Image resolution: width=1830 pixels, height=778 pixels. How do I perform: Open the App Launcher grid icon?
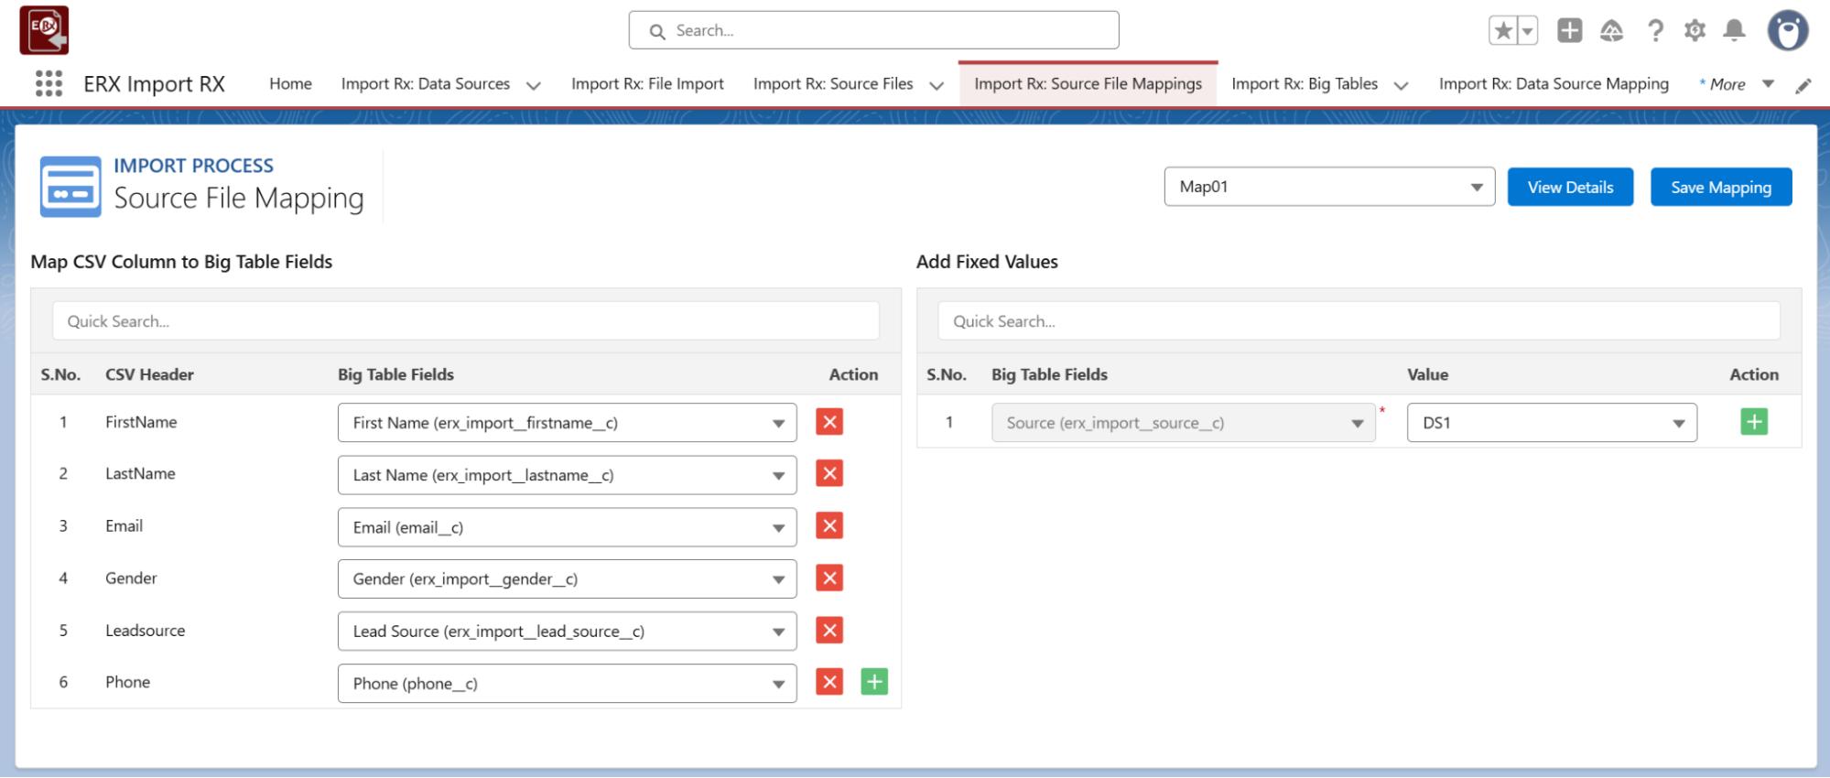pyautogui.click(x=49, y=83)
